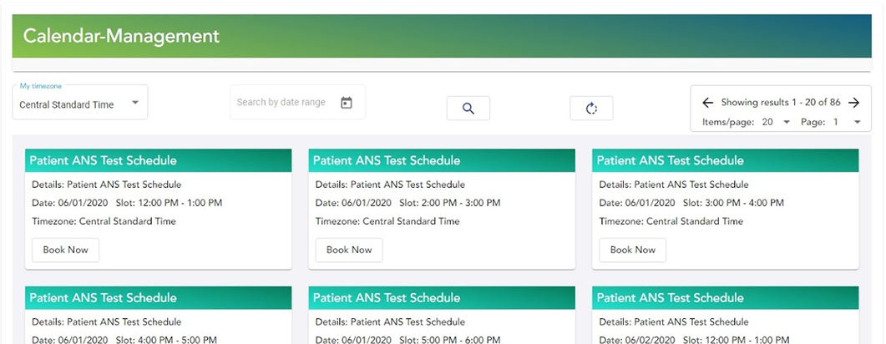This screenshot has height=344, width=886.
Task: Go to previous results page arrow
Action: coord(707,103)
